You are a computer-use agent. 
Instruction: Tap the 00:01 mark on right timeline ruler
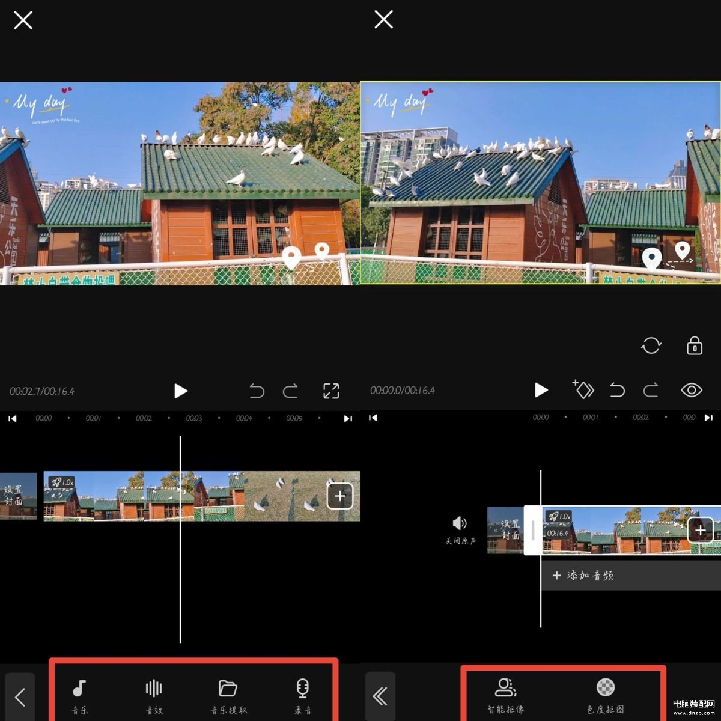click(x=590, y=418)
